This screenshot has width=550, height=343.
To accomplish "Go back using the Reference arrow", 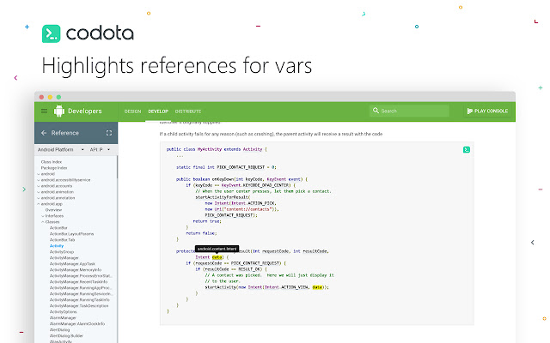I will pos(44,133).
